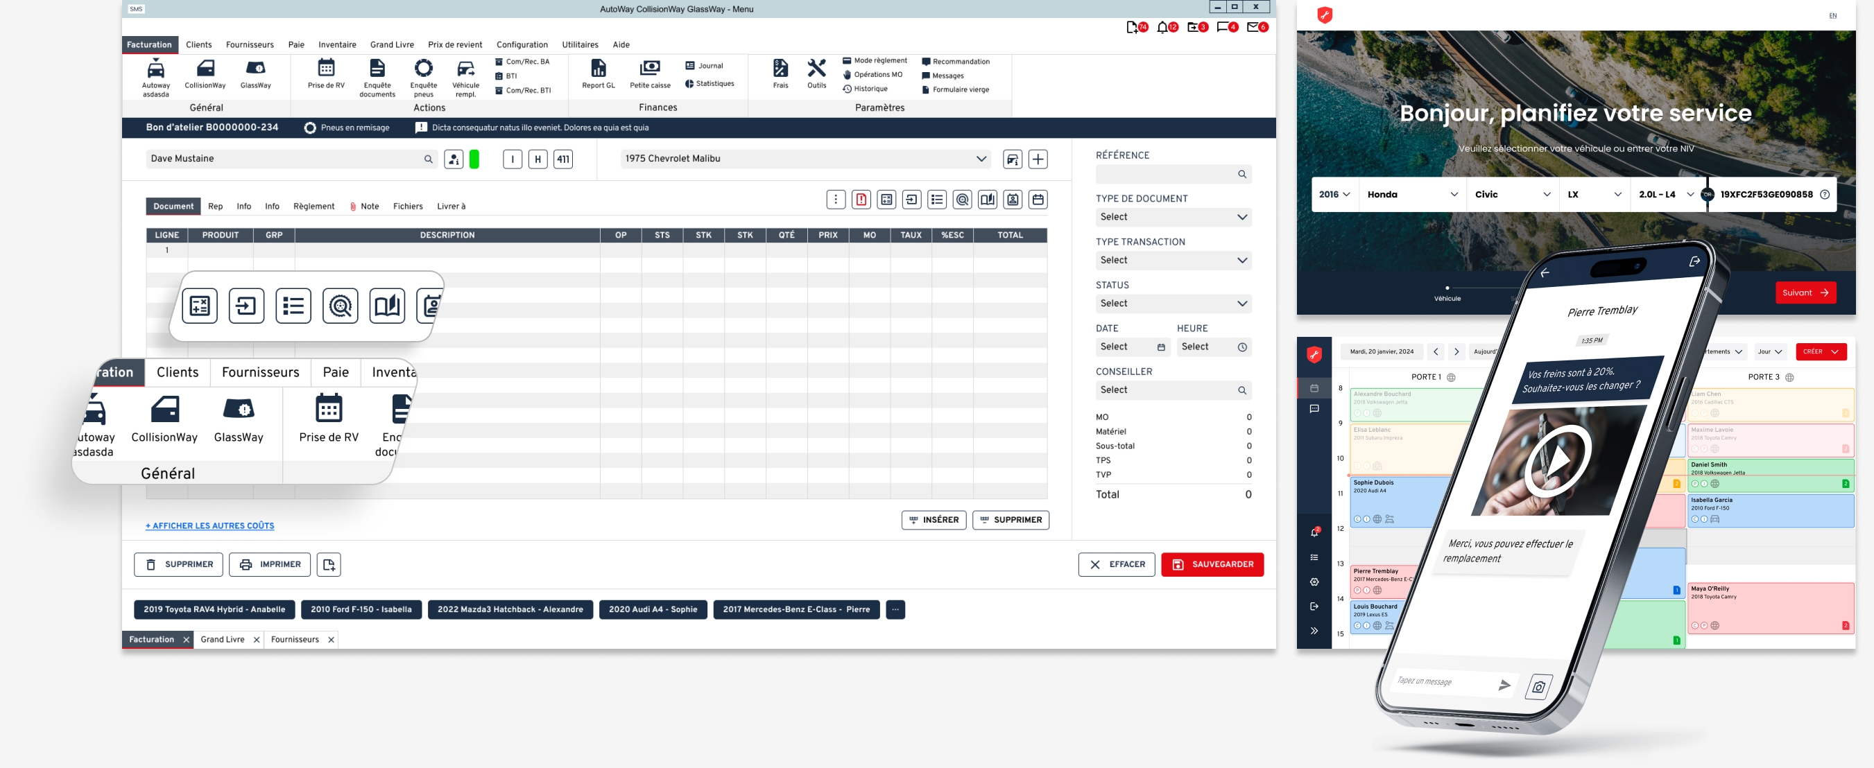Click the red Sauvegarder button
1874x768 pixels.
point(1212,564)
